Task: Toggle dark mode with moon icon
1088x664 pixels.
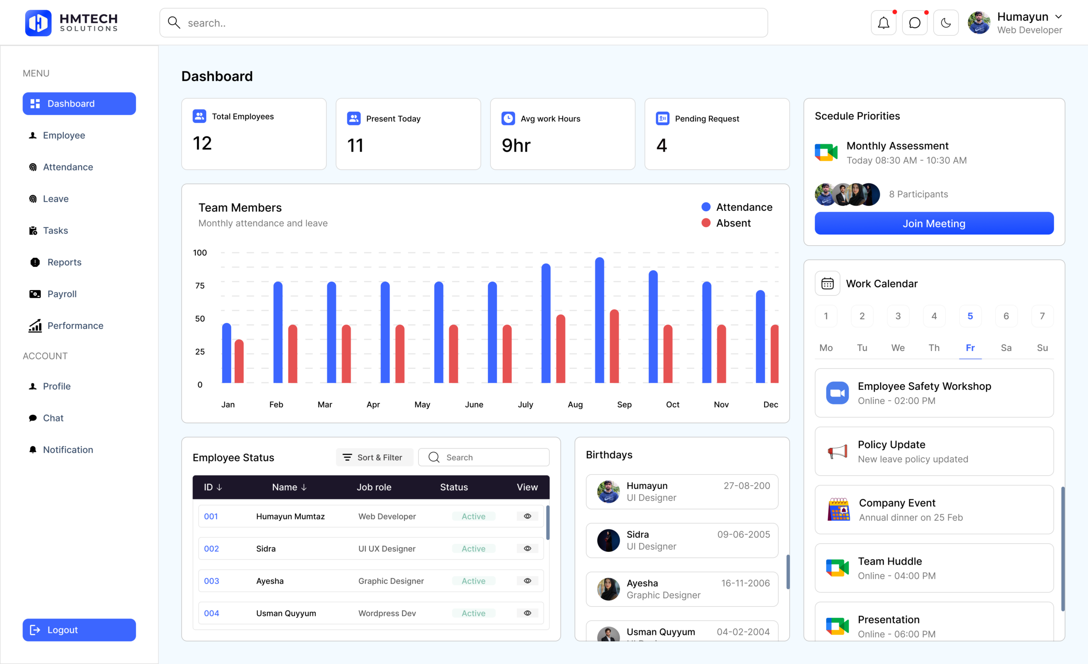Action: (945, 23)
